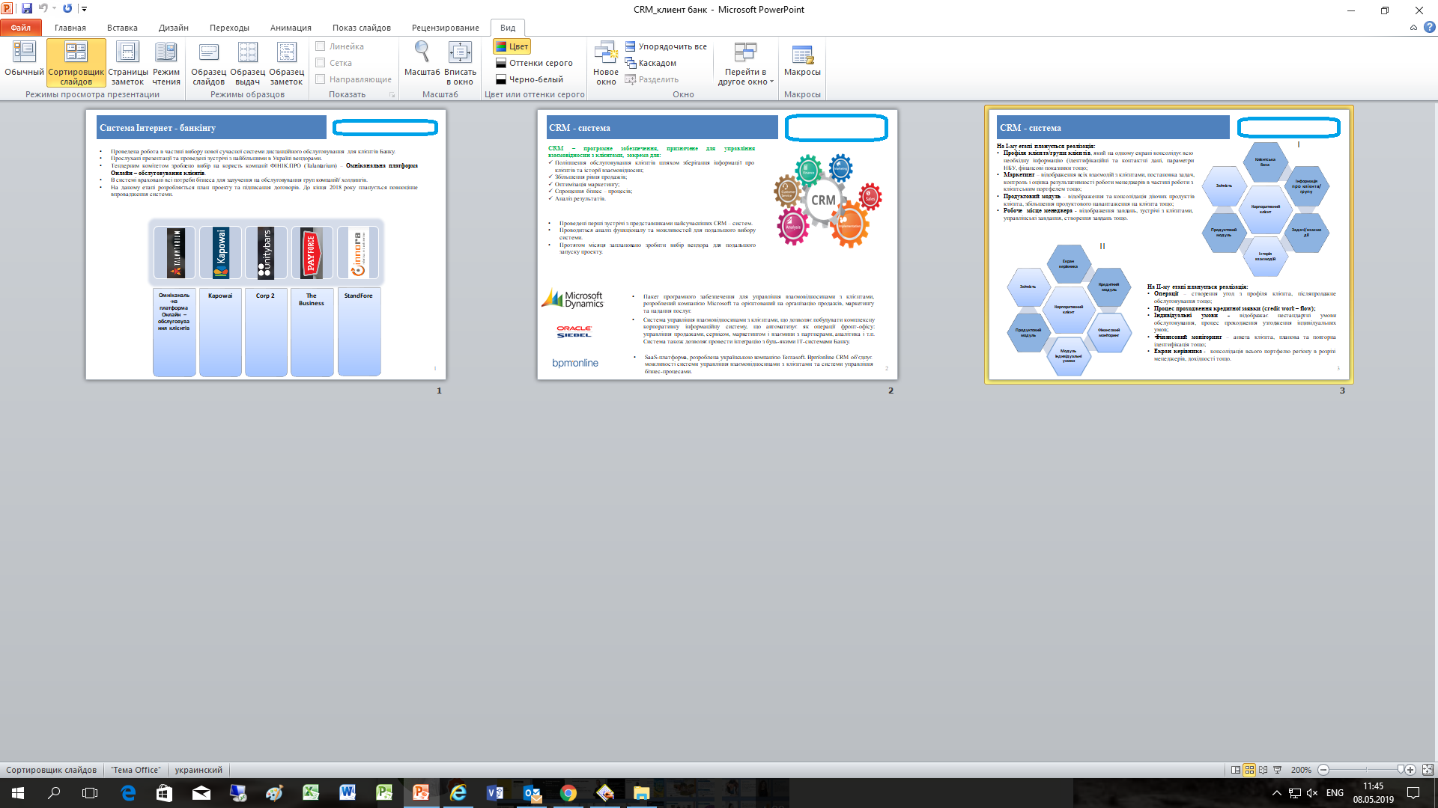Click zoom in plus button
The height and width of the screenshot is (808, 1438).
(1410, 770)
